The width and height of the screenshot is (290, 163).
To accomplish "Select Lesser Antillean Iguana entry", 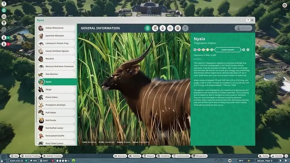I will (56, 51).
